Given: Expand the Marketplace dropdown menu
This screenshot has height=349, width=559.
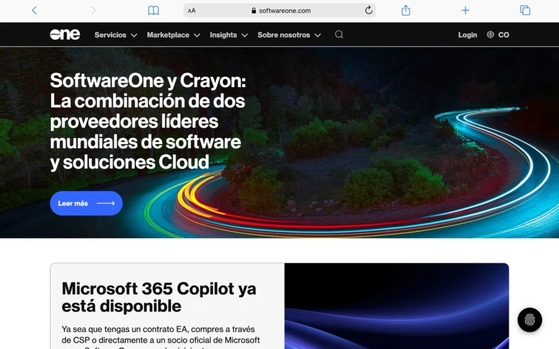Looking at the screenshot, I should [x=173, y=35].
